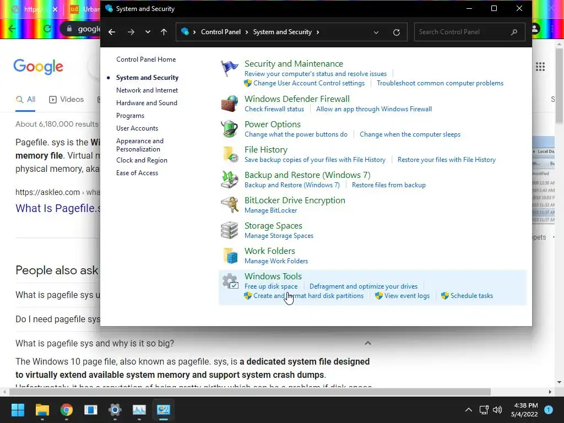Click the notification badge in taskbar

tap(549, 410)
